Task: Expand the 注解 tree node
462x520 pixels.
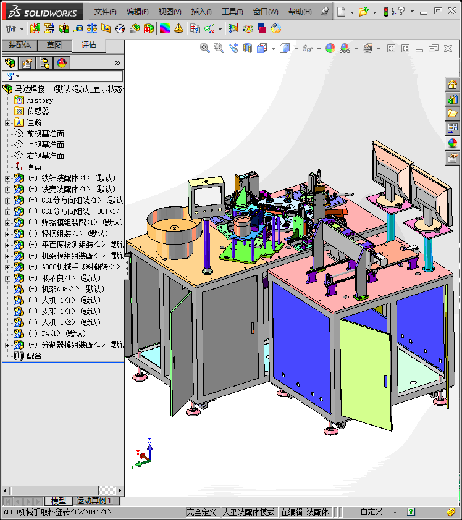Action: tap(7, 123)
